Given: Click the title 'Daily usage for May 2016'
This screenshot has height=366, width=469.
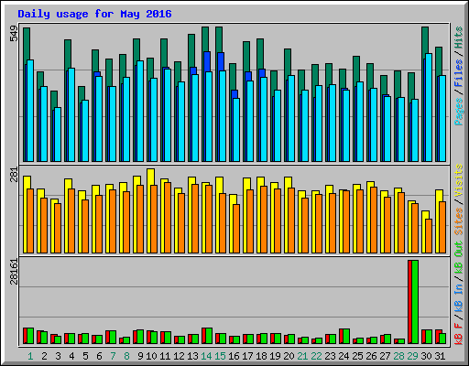Looking at the screenshot, I should tap(94, 14).
